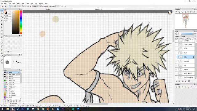Image resolution: width=197 pixels, height=111 pixels.
Task: Click the hue spectrum bar in the Color panel
Action: (21, 22)
